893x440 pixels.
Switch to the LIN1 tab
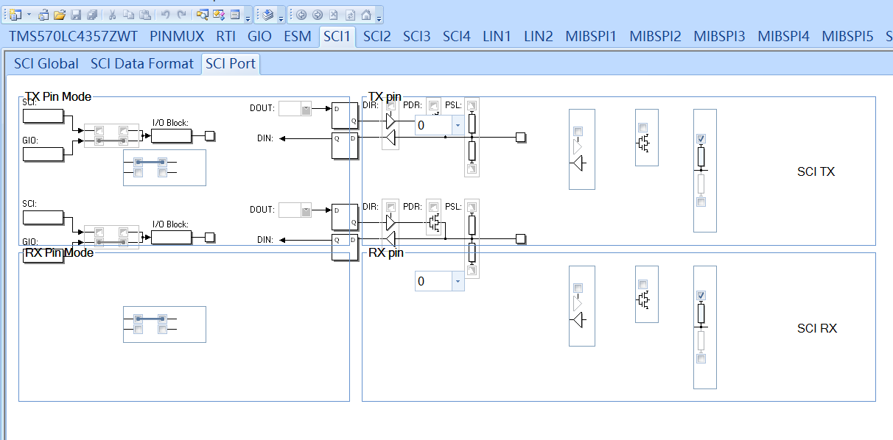[x=497, y=36]
